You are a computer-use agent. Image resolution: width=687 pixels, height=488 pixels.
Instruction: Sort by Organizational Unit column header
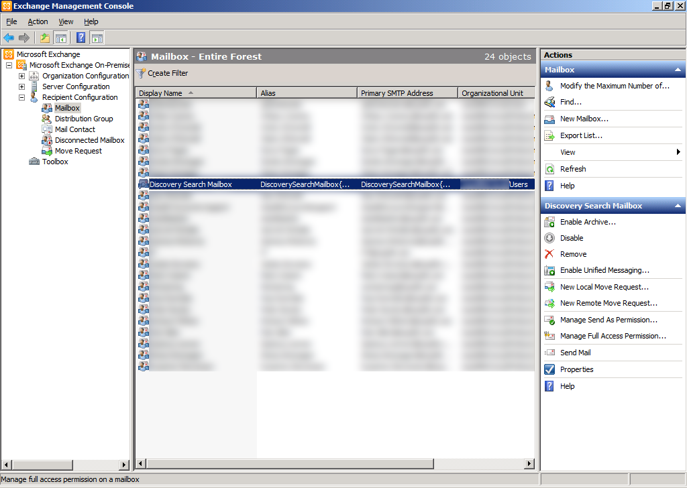pyautogui.click(x=496, y=93)
